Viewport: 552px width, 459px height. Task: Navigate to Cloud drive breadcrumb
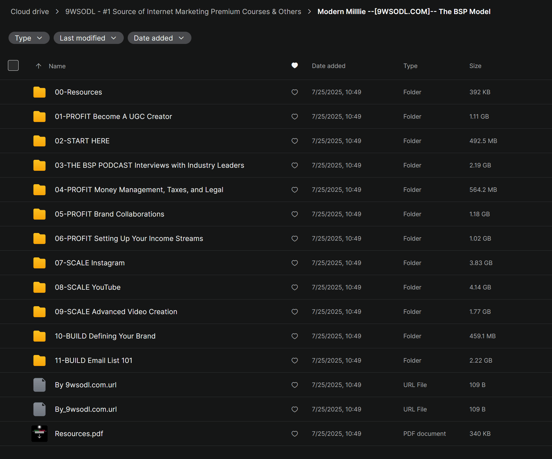point(30,12)
